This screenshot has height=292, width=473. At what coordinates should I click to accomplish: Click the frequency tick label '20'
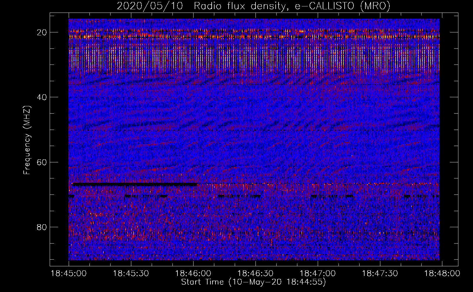click(x=42, y=32)
